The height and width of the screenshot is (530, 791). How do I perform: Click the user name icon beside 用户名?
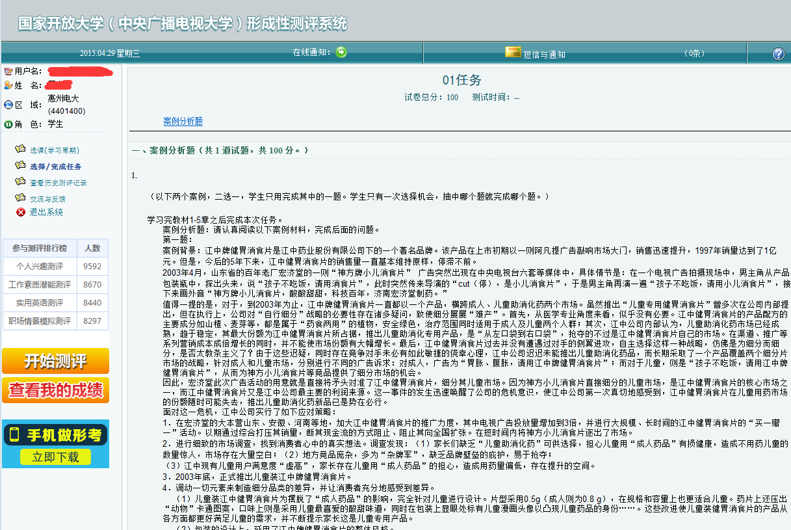coord(8,71)
